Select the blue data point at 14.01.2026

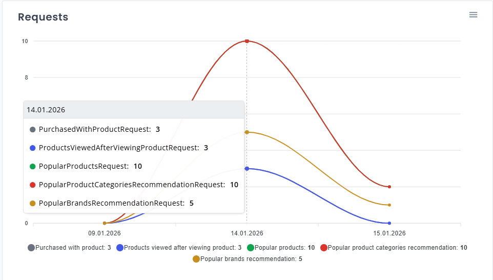247,169
